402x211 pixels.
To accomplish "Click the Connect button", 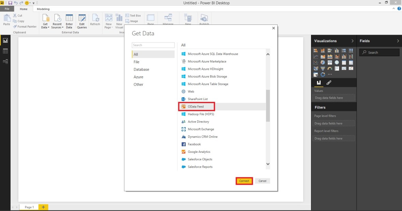I will pos(244,181).
